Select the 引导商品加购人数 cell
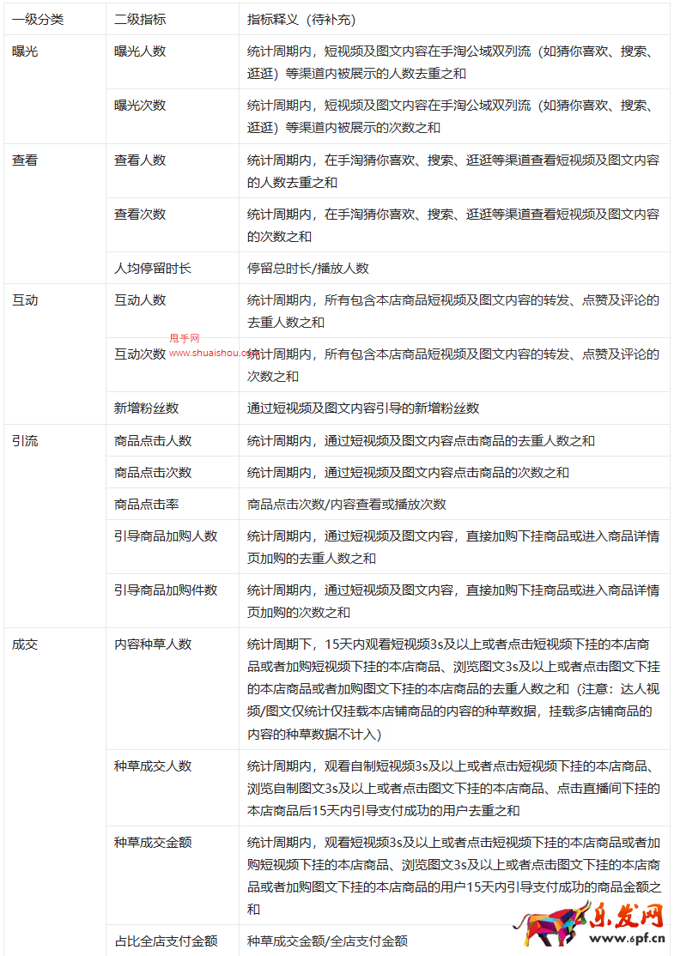The width and height of the screenshot is (674, 956). pos(173,547)
